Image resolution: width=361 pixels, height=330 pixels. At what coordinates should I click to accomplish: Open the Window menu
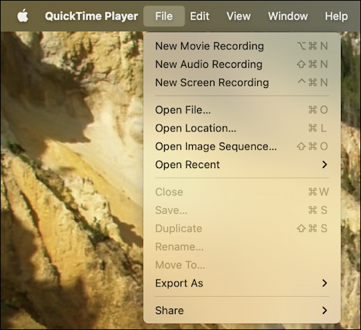coord(288,16)
